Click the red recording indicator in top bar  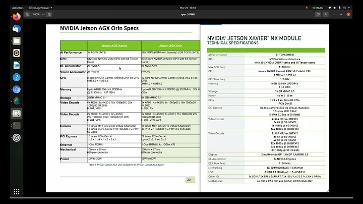[307, 8]
